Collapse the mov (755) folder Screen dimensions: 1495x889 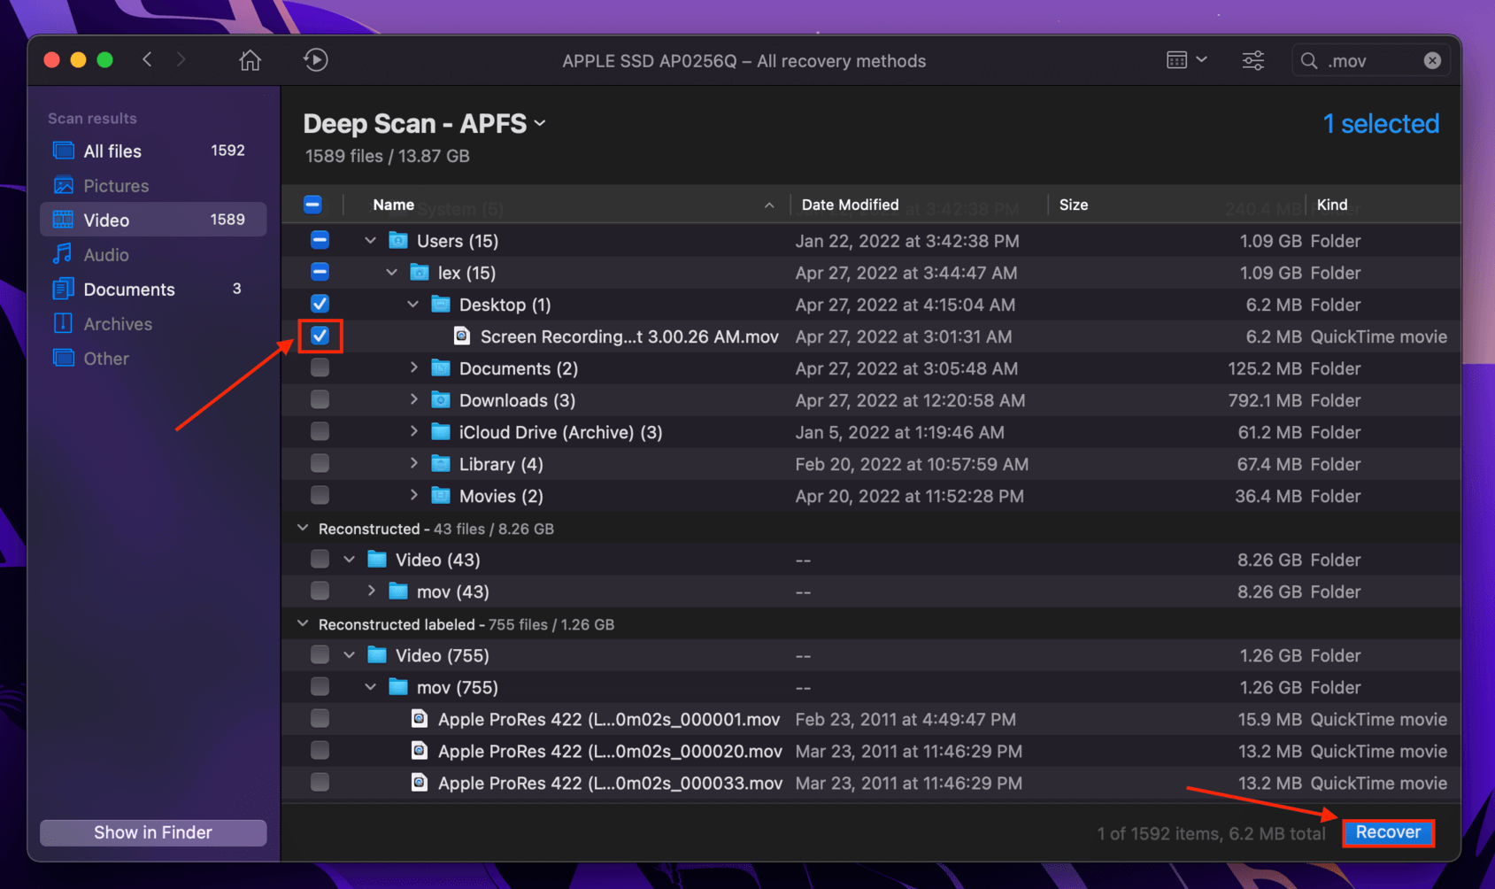[371, 687]
